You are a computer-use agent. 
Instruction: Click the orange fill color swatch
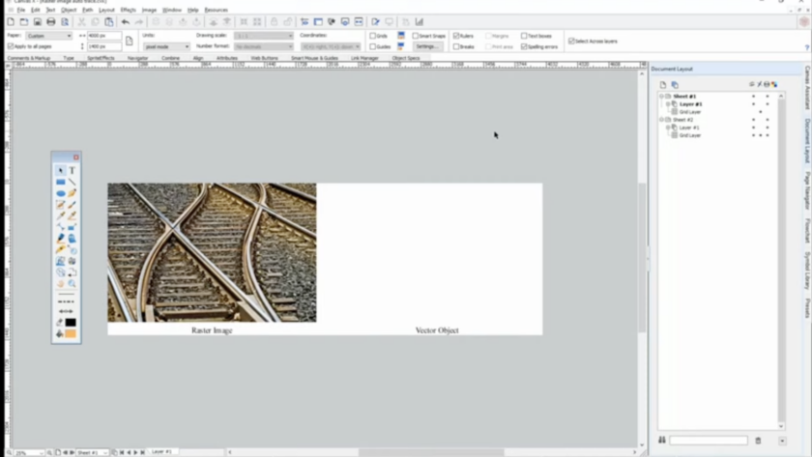click(71, 334)
